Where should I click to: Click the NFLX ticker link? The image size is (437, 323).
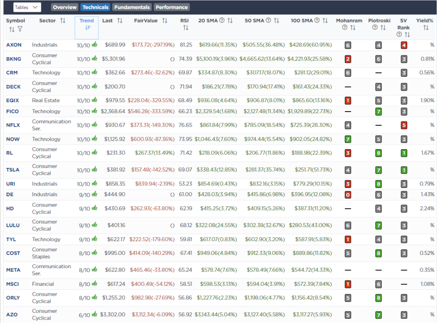pyautogui.click(x=13, y=125)
